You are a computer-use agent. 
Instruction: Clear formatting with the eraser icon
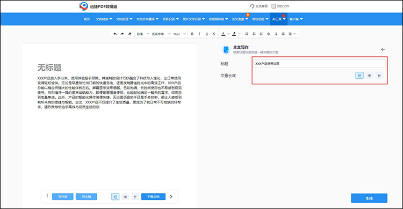pyautogui.click(x=129, y=34)
